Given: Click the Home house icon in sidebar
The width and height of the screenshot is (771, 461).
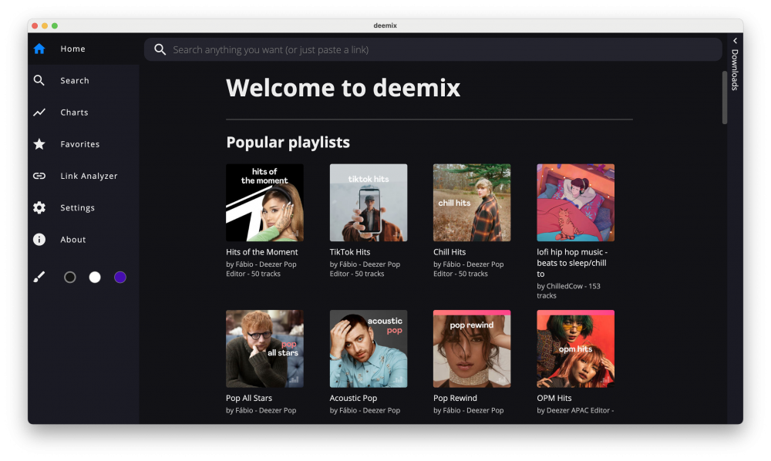Looking at the screenshot, I should pos(39,49).
